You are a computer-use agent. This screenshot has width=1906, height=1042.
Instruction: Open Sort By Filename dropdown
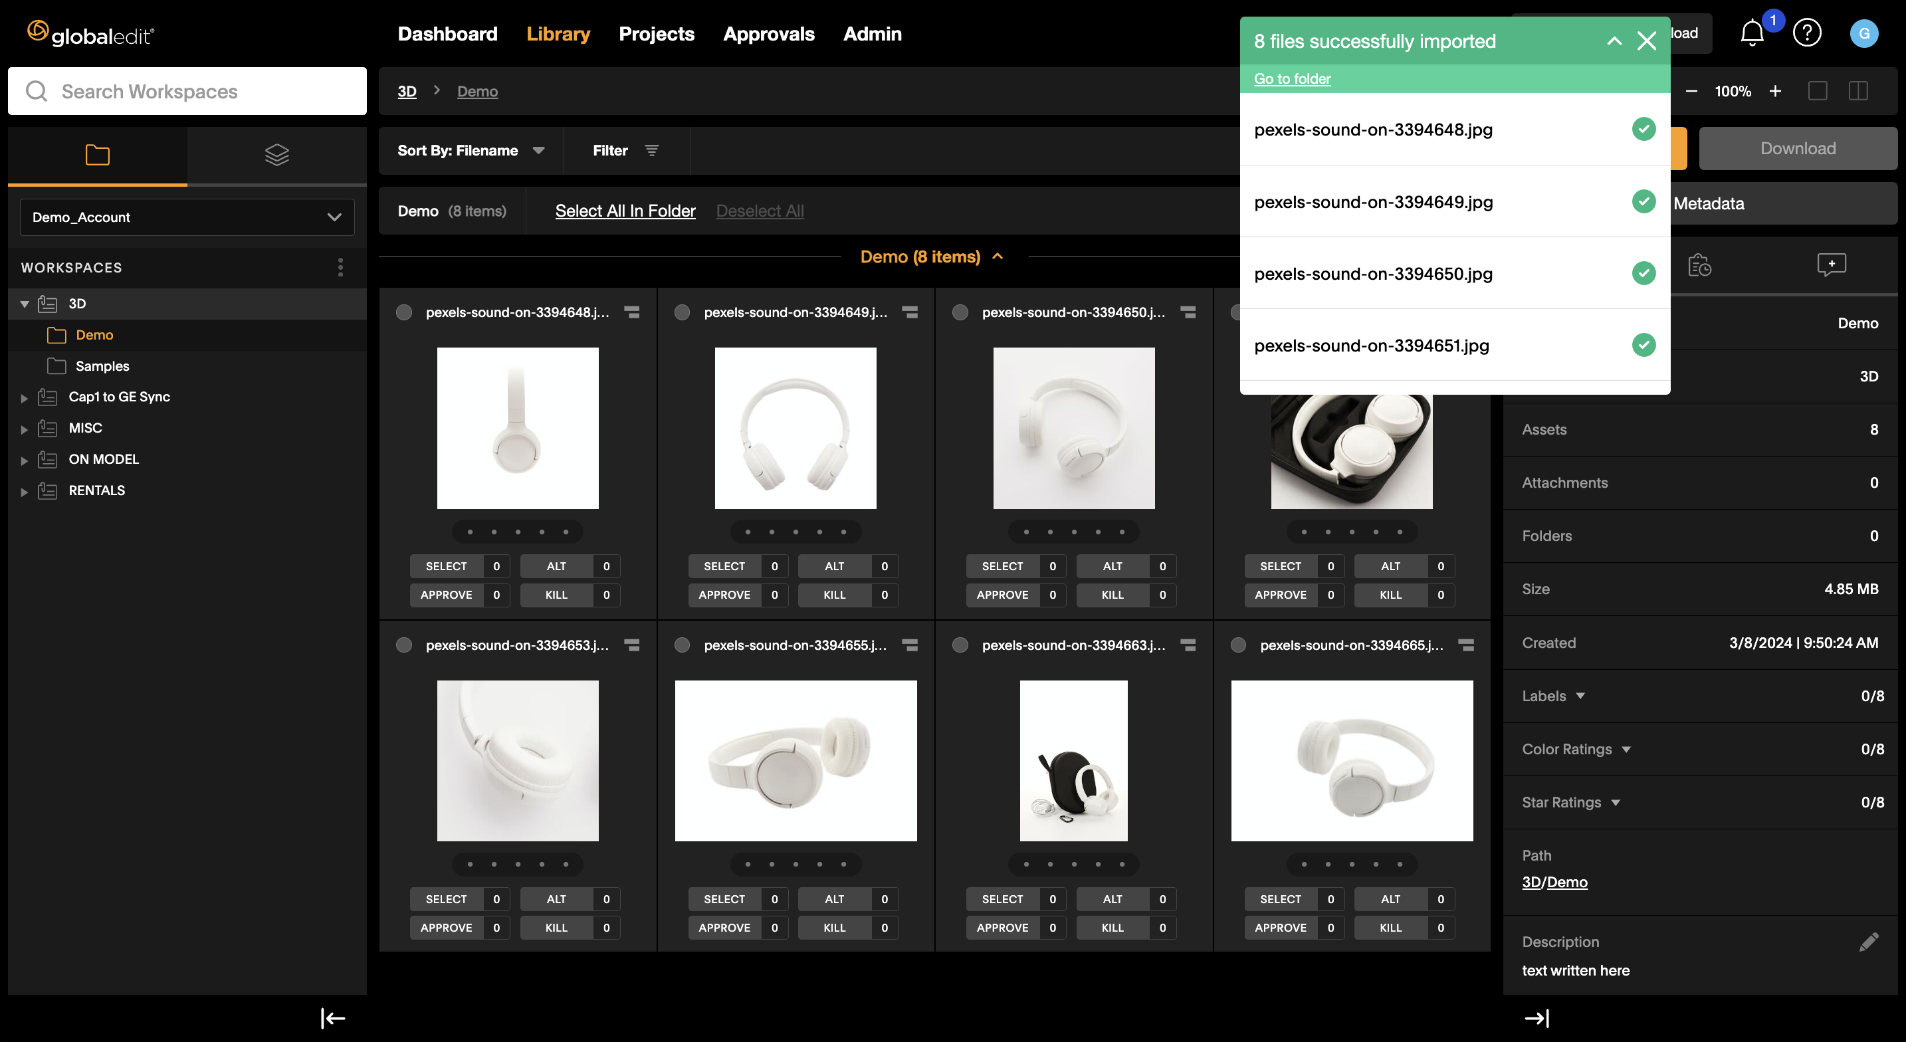(471, 150)
